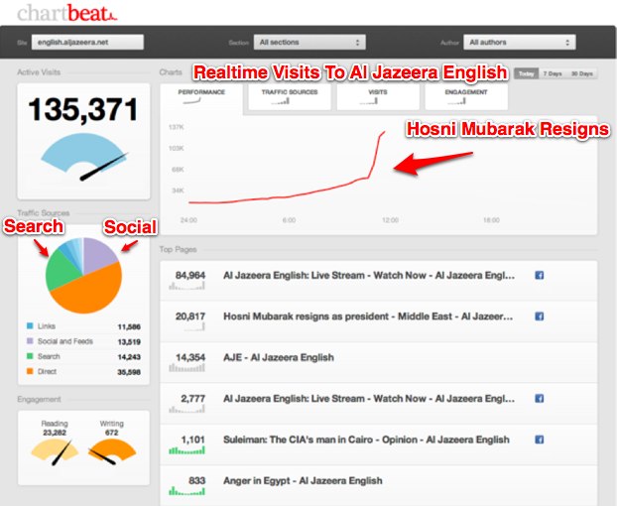Open the Section All sections dropdown

click(308, 43)
